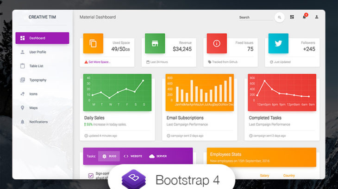The height and width of the screenshot is (189, 338).
Task: Click the green Revenue store icon
Action: click(155, 43)
